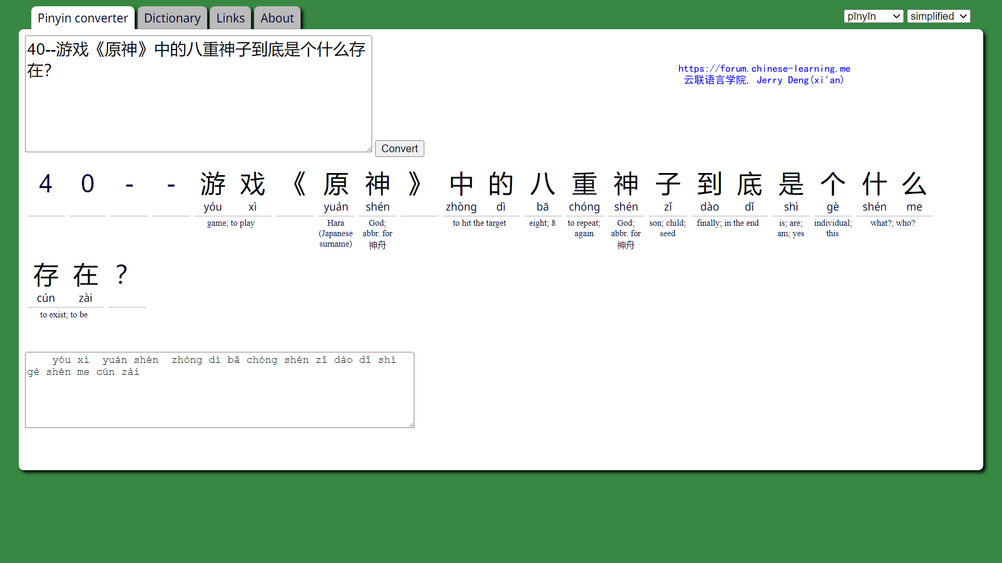Open the About tab
1002x563 pixels.
(x=277, y=18)
